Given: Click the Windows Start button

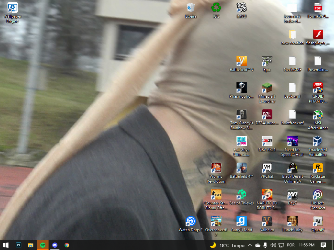Looking at the screenshot, I should pos(6,245).
